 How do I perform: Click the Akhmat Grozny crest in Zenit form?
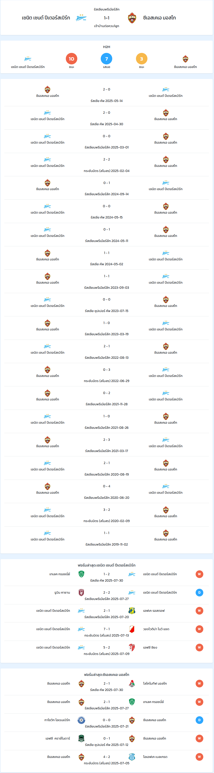pyautogui.click(x=81, y=574)
